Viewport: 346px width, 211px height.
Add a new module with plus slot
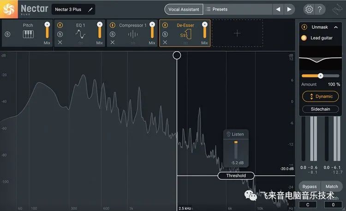click(237, 33)
